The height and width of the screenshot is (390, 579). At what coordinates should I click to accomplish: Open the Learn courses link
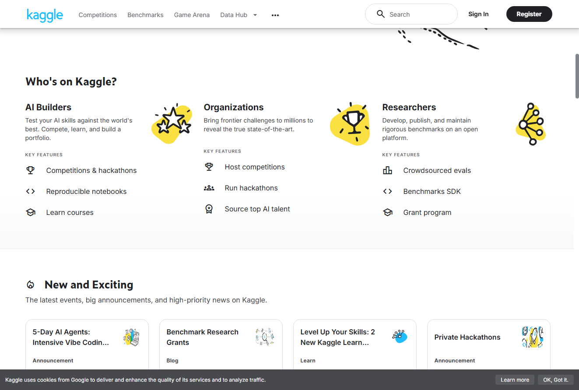(x=70, y=212)
